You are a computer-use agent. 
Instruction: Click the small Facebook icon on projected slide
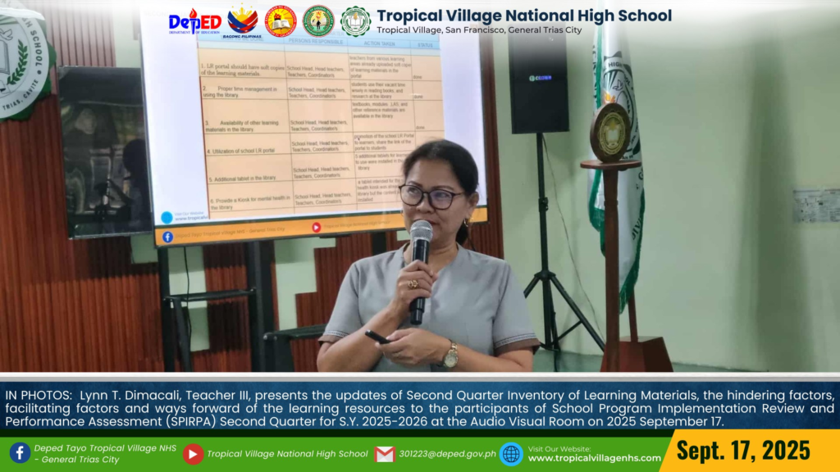coord(167,237)
